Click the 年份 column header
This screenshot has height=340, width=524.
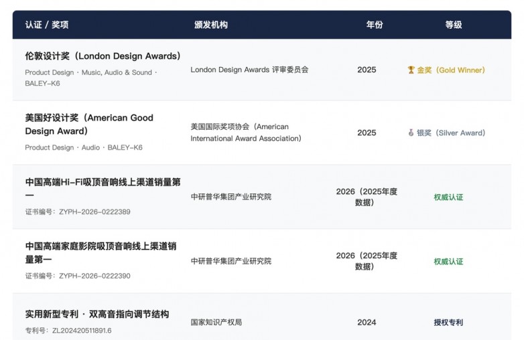(x=375, y=25)
